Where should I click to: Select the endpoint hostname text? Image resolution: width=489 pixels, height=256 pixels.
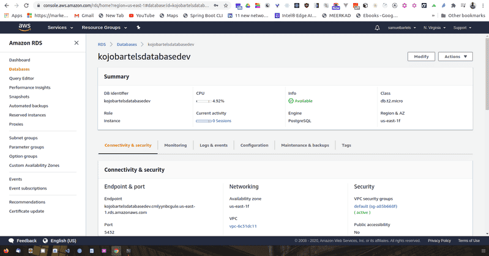(150, 210)
